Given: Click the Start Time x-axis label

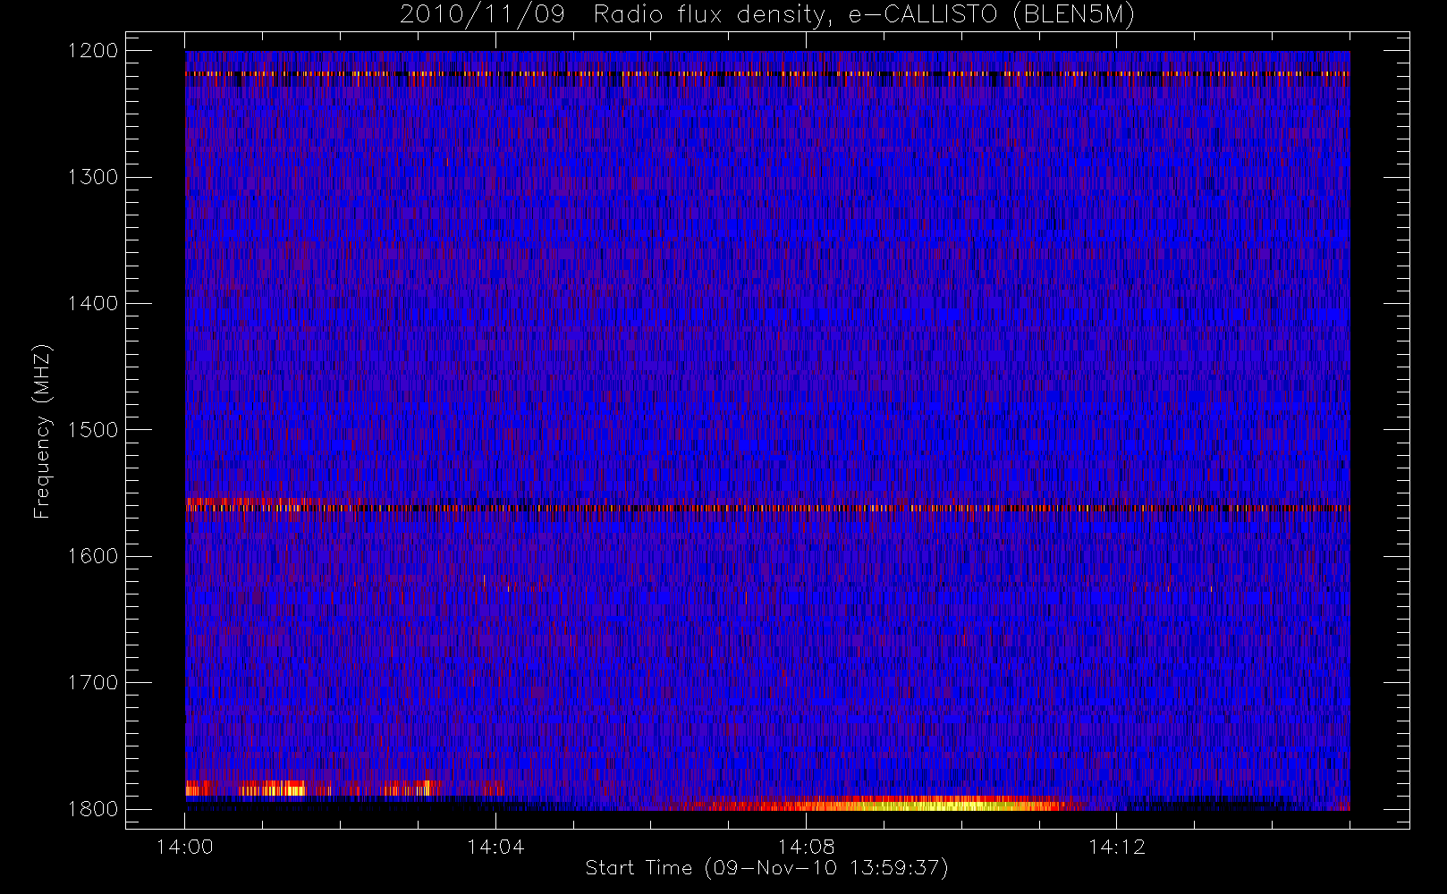Looking at the screenshot, I should tap(766, 868).
